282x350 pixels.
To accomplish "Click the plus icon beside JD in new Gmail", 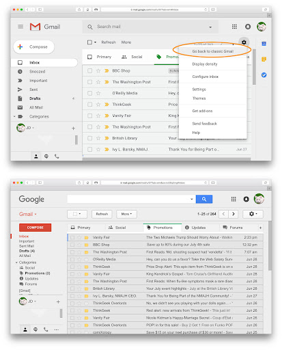I will pos(73,129).
